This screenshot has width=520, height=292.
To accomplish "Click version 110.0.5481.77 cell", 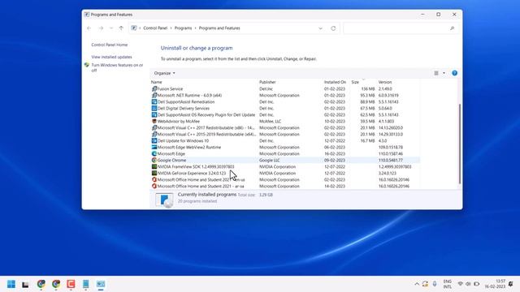I will pyautogui.click(x=390, y=161).
